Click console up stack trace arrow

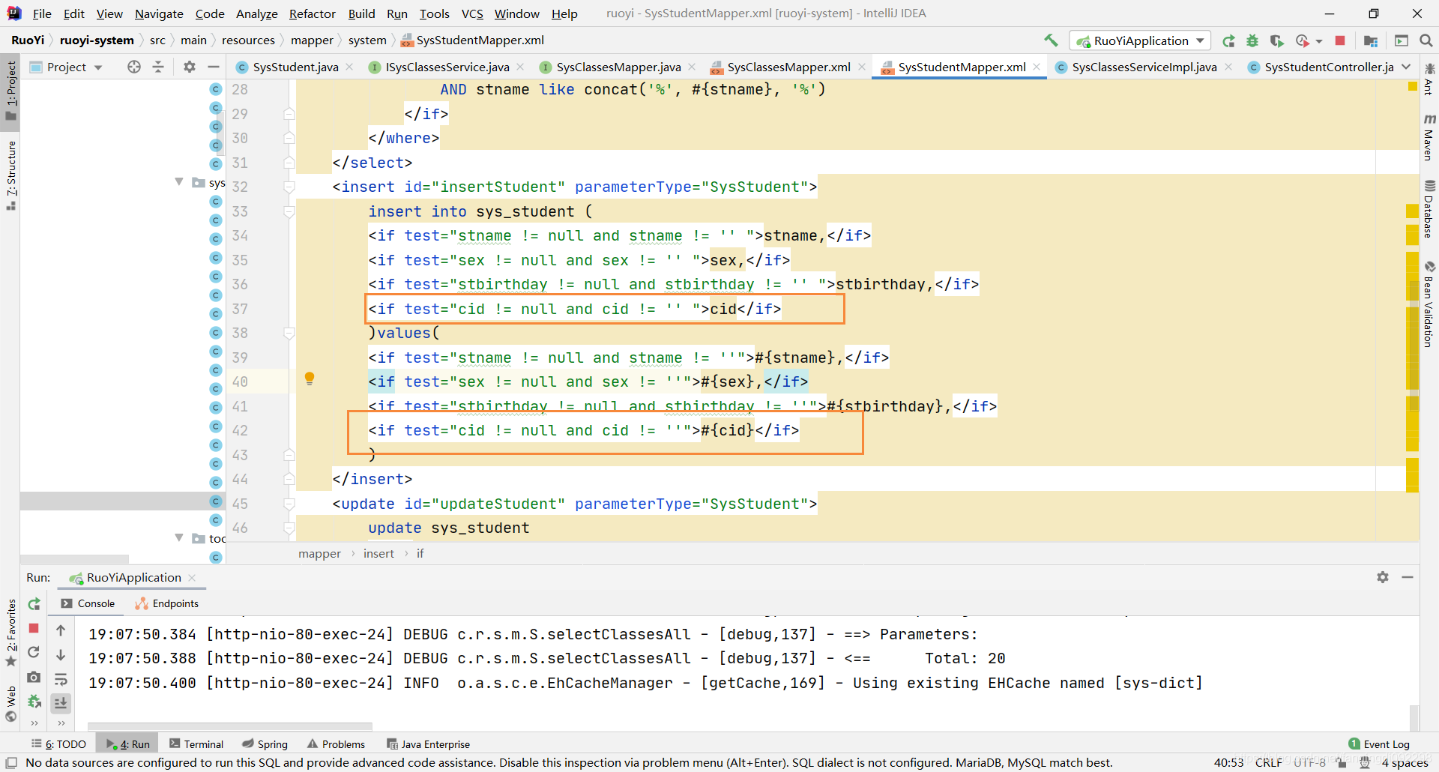[x=61, y=630]
